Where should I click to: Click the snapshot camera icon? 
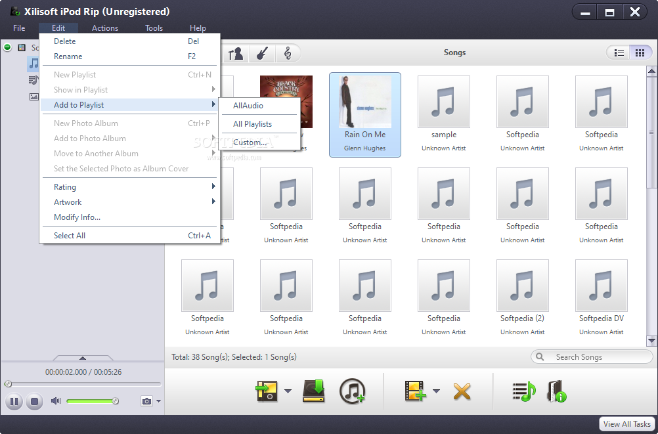point(146,401)
